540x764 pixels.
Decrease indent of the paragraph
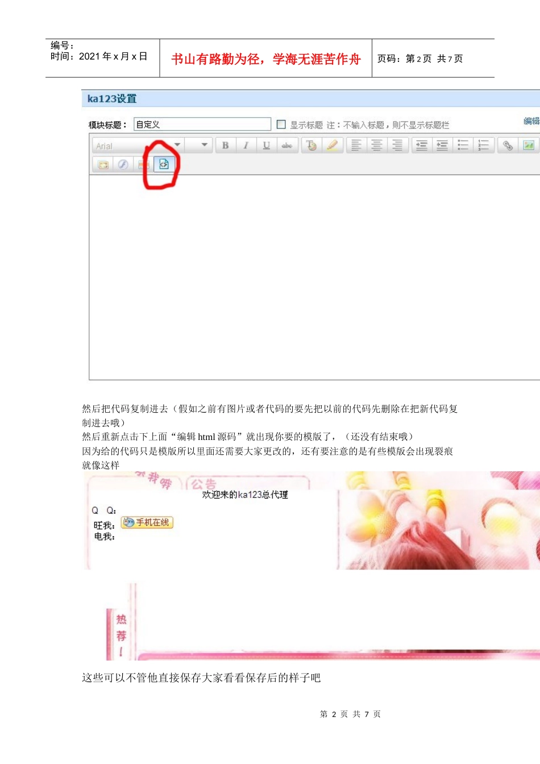442,146
